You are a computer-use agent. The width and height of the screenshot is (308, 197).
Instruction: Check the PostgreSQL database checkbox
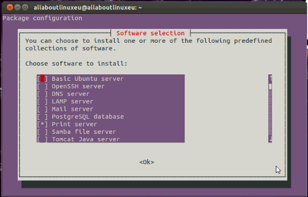click(42, 117)
